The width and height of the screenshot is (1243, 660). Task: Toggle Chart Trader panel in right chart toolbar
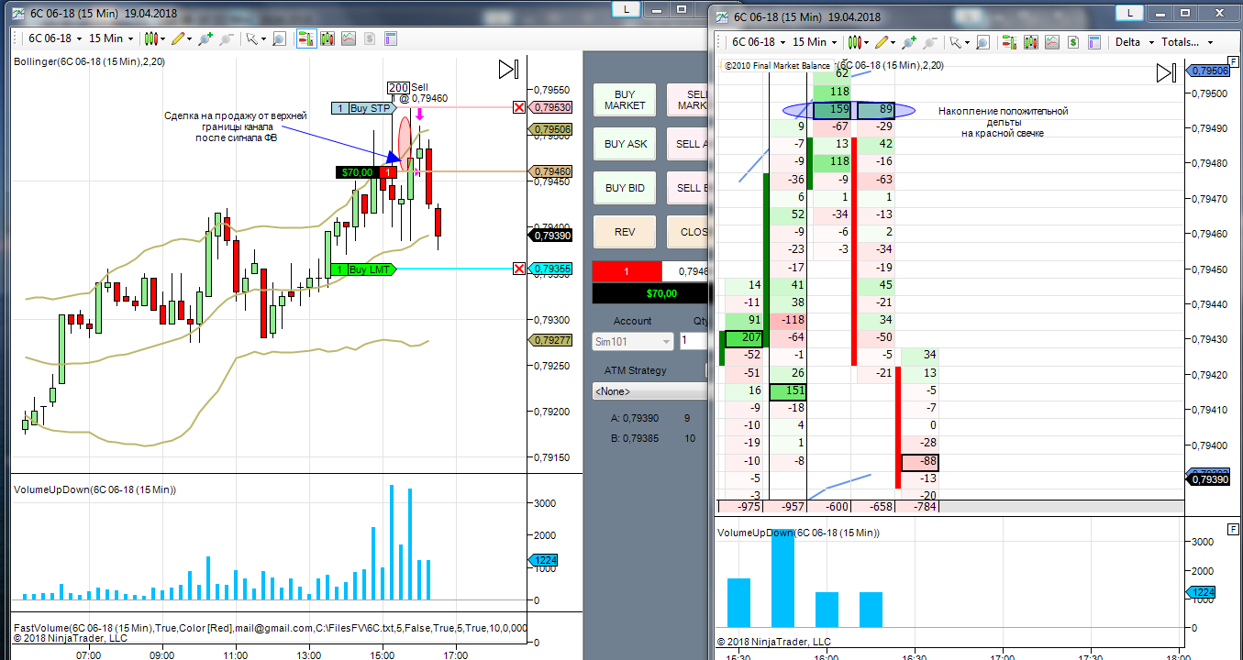(1009, 41)
